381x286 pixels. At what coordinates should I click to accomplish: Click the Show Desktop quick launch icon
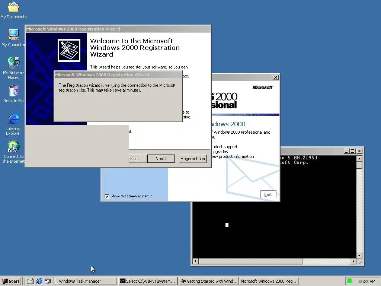point(31,281)
